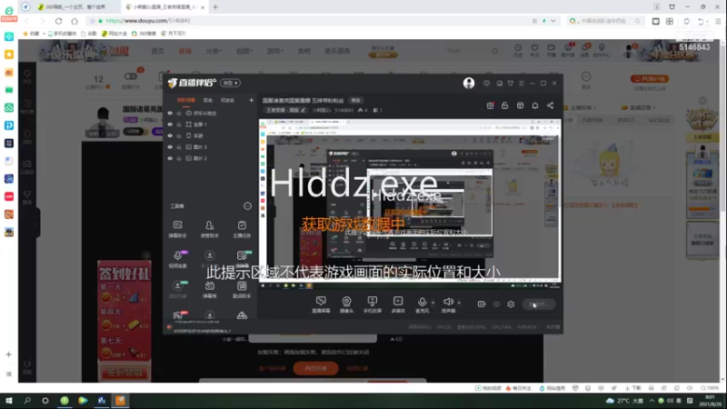Open the 房管助手 tool
Image resolution: width=727 pixels, height=409 pixels.
point(210,229)
